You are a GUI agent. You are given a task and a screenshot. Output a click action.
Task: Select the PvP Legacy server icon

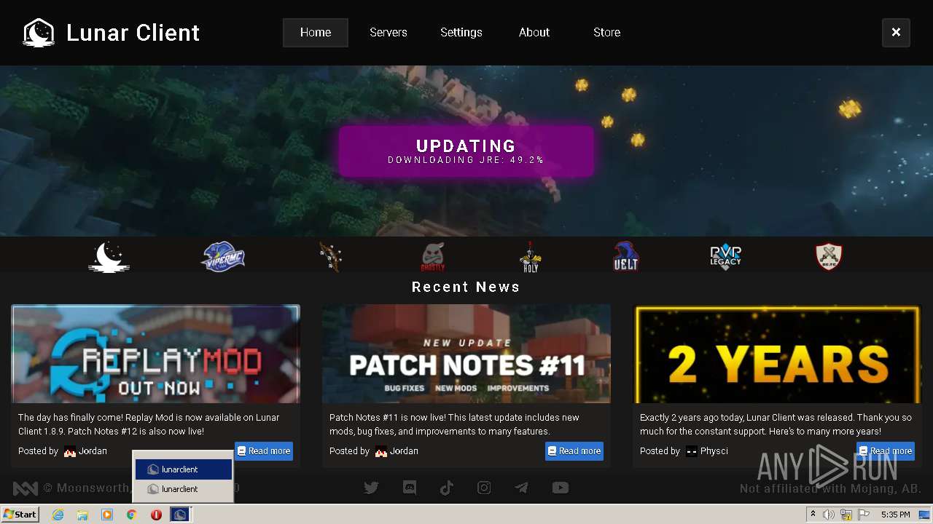[725, 257]
